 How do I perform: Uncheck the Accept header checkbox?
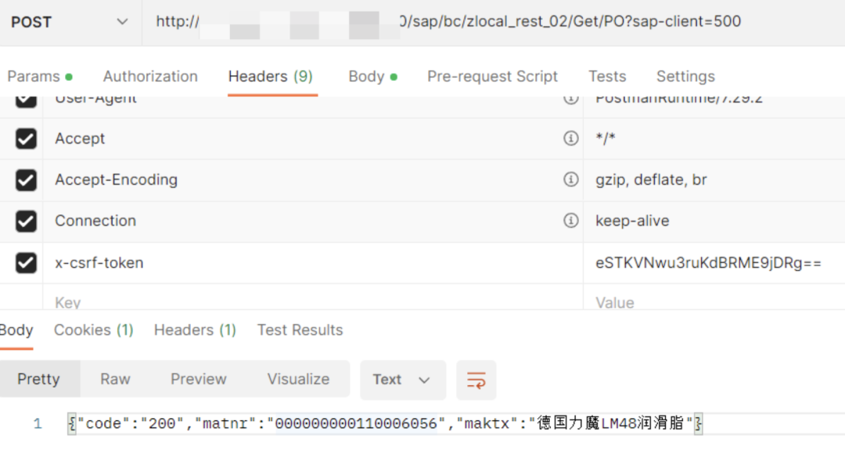(26, 139)
